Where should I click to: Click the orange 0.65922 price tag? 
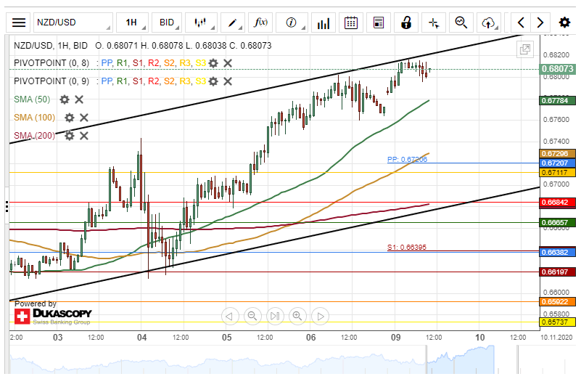[558, 301]
